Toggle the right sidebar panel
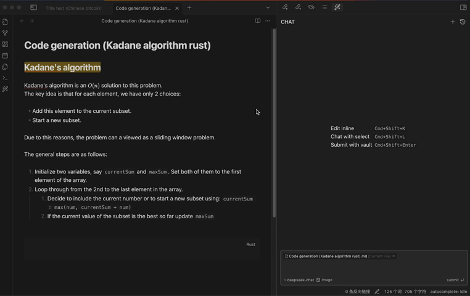Screen dimensions: 470x296 pos(463,7)
